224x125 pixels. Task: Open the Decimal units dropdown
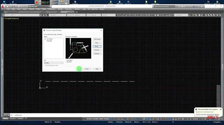(x=196, y=119)
